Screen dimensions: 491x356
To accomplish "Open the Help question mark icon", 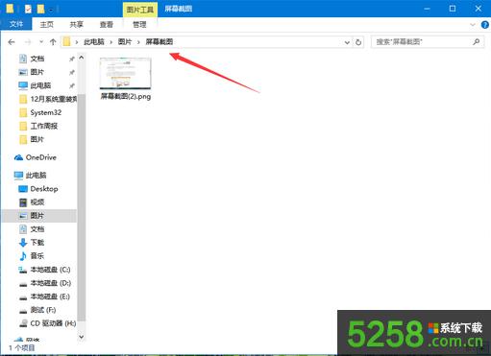I will coord(485,25).
